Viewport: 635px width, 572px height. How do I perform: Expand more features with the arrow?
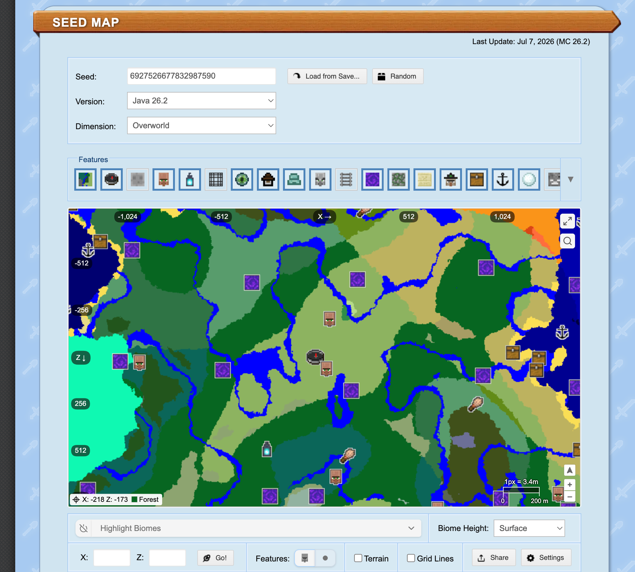pyautogui.click(x=571, y=179)
